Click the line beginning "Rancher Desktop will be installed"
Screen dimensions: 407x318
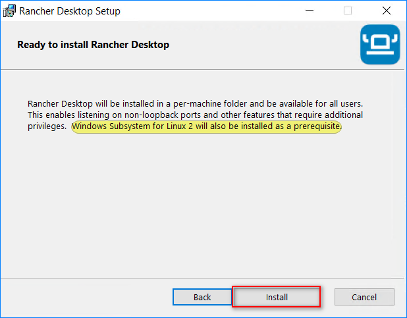195,104
